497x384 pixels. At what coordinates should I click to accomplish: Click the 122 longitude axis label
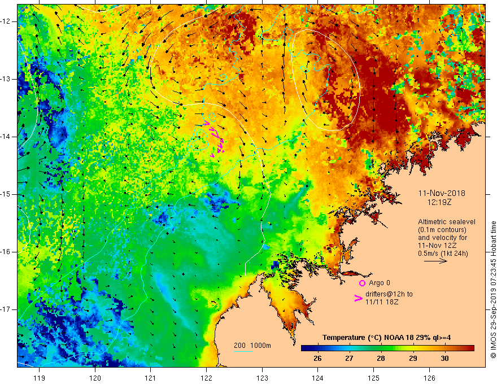[x=206, y=378]
